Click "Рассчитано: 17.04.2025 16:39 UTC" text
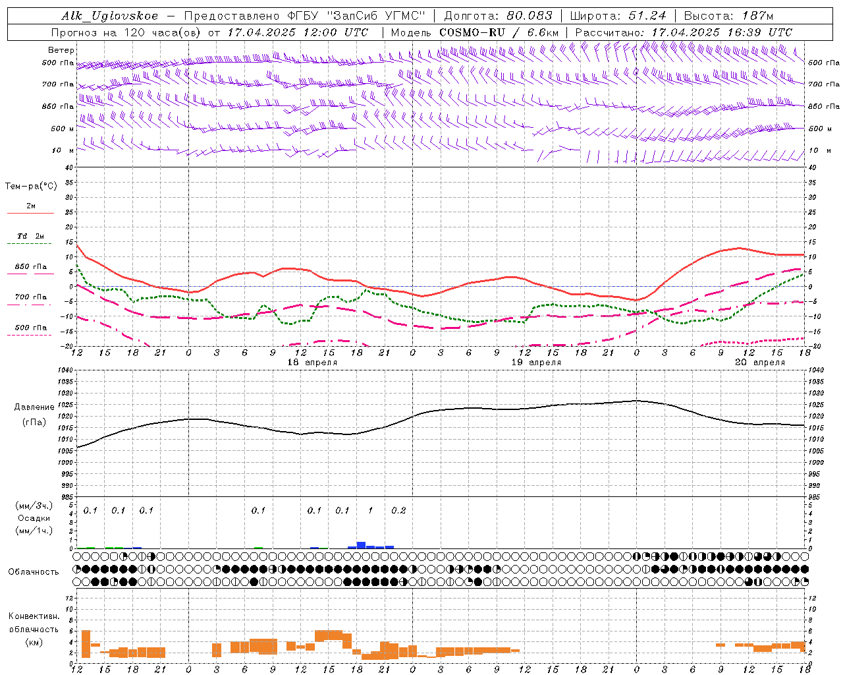This screenshot has width=843, height=675. click(x=684, y=32)
